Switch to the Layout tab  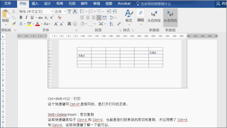click(60, 4)
